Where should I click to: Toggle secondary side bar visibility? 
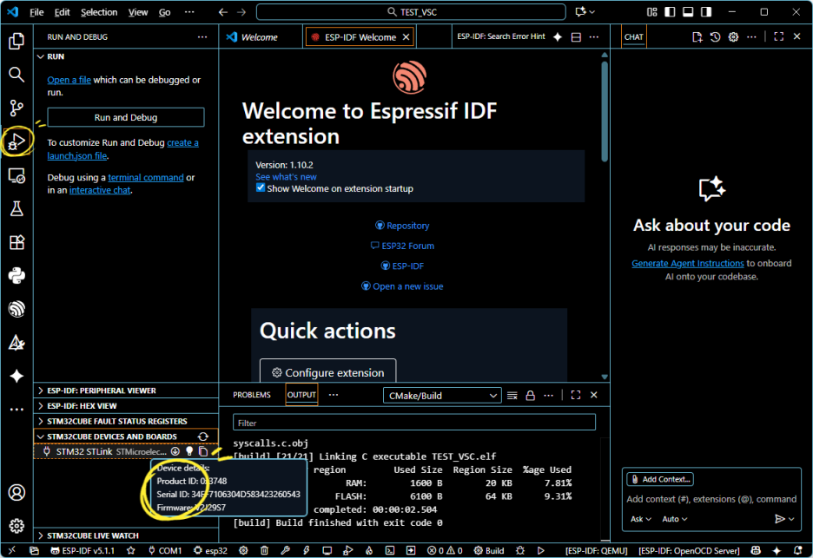pos(706,12)
